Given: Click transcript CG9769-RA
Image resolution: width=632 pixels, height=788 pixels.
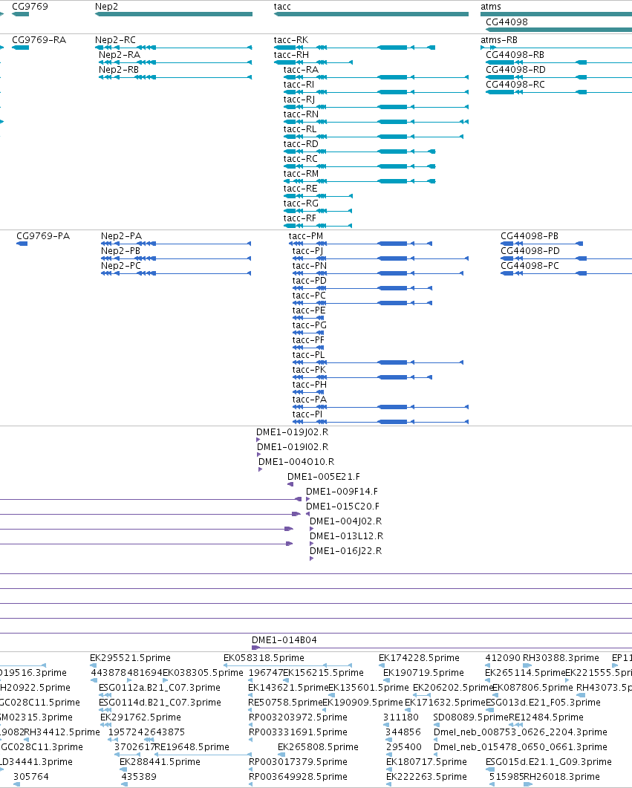Looking at the screenshot, I should (x=39, y=39).
